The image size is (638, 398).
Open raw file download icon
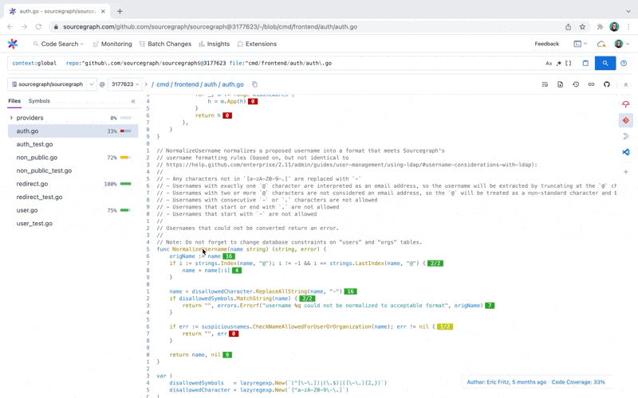561,84
